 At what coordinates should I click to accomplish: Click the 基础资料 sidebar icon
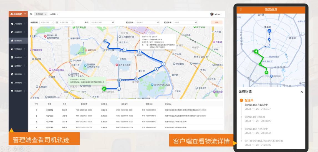[12, 74]
